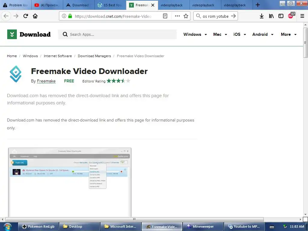This screenshot has height=231, width=308.
Task: Click the Windows breadcrumb link
Action: click(30, 56)
